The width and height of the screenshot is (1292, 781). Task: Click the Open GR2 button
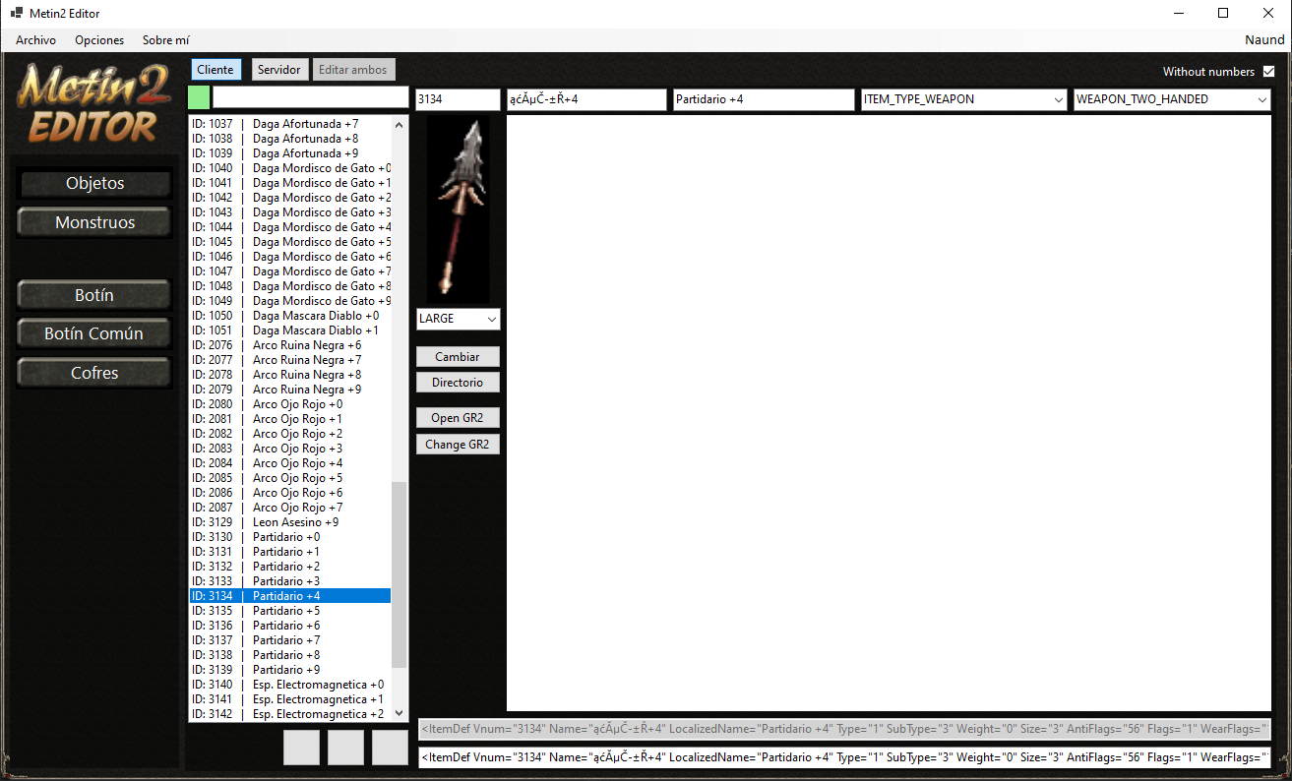click(458, 418)
